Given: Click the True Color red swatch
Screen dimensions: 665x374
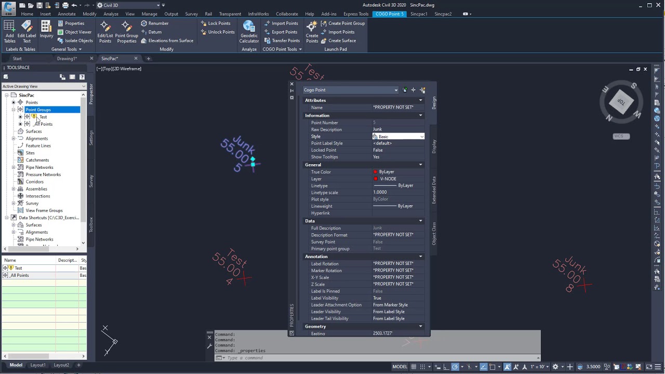Looking at the screenshot, I should click(x=375, y=172).
